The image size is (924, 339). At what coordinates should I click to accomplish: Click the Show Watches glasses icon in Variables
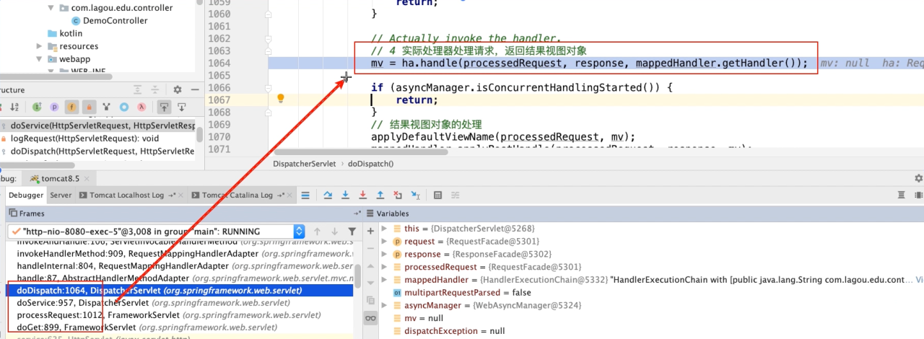(x=371, y=318)
